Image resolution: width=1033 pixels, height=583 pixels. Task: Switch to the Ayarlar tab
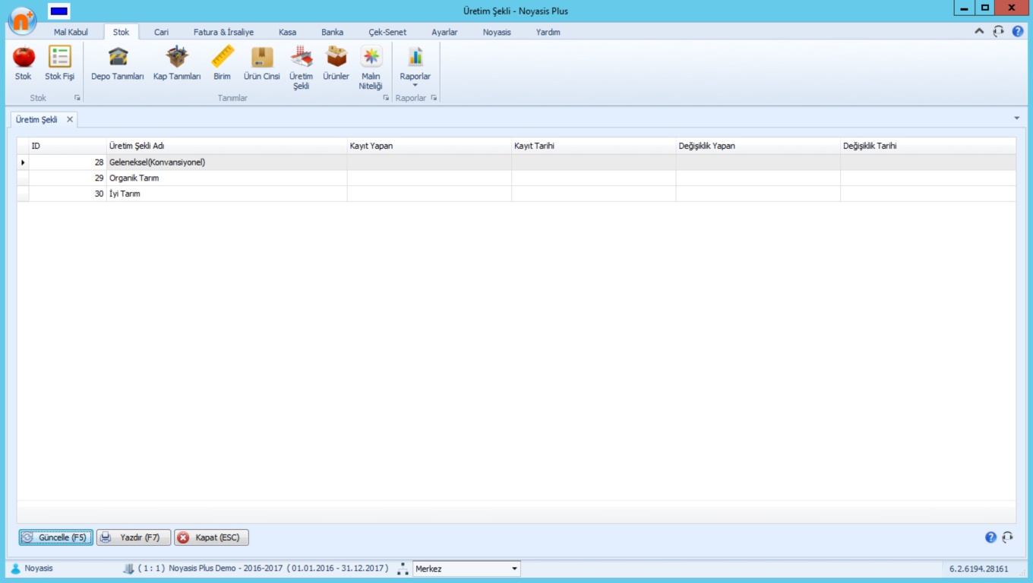(x=444, y=32)
